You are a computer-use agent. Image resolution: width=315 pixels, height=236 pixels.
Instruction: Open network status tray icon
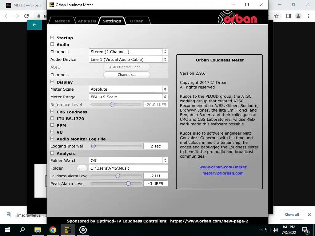pos(268,230)
